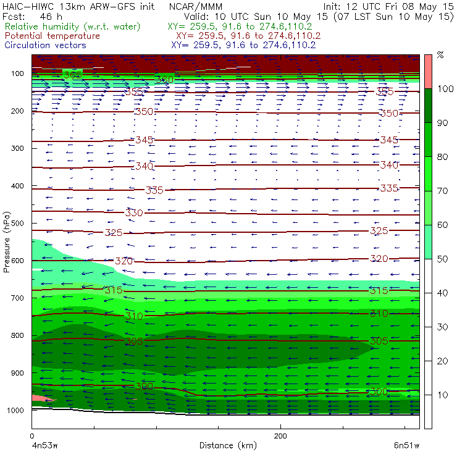This screenshot has width=457, height=457.
Task: Select the green XY coordinate range text
Action: tap(240, 27)
